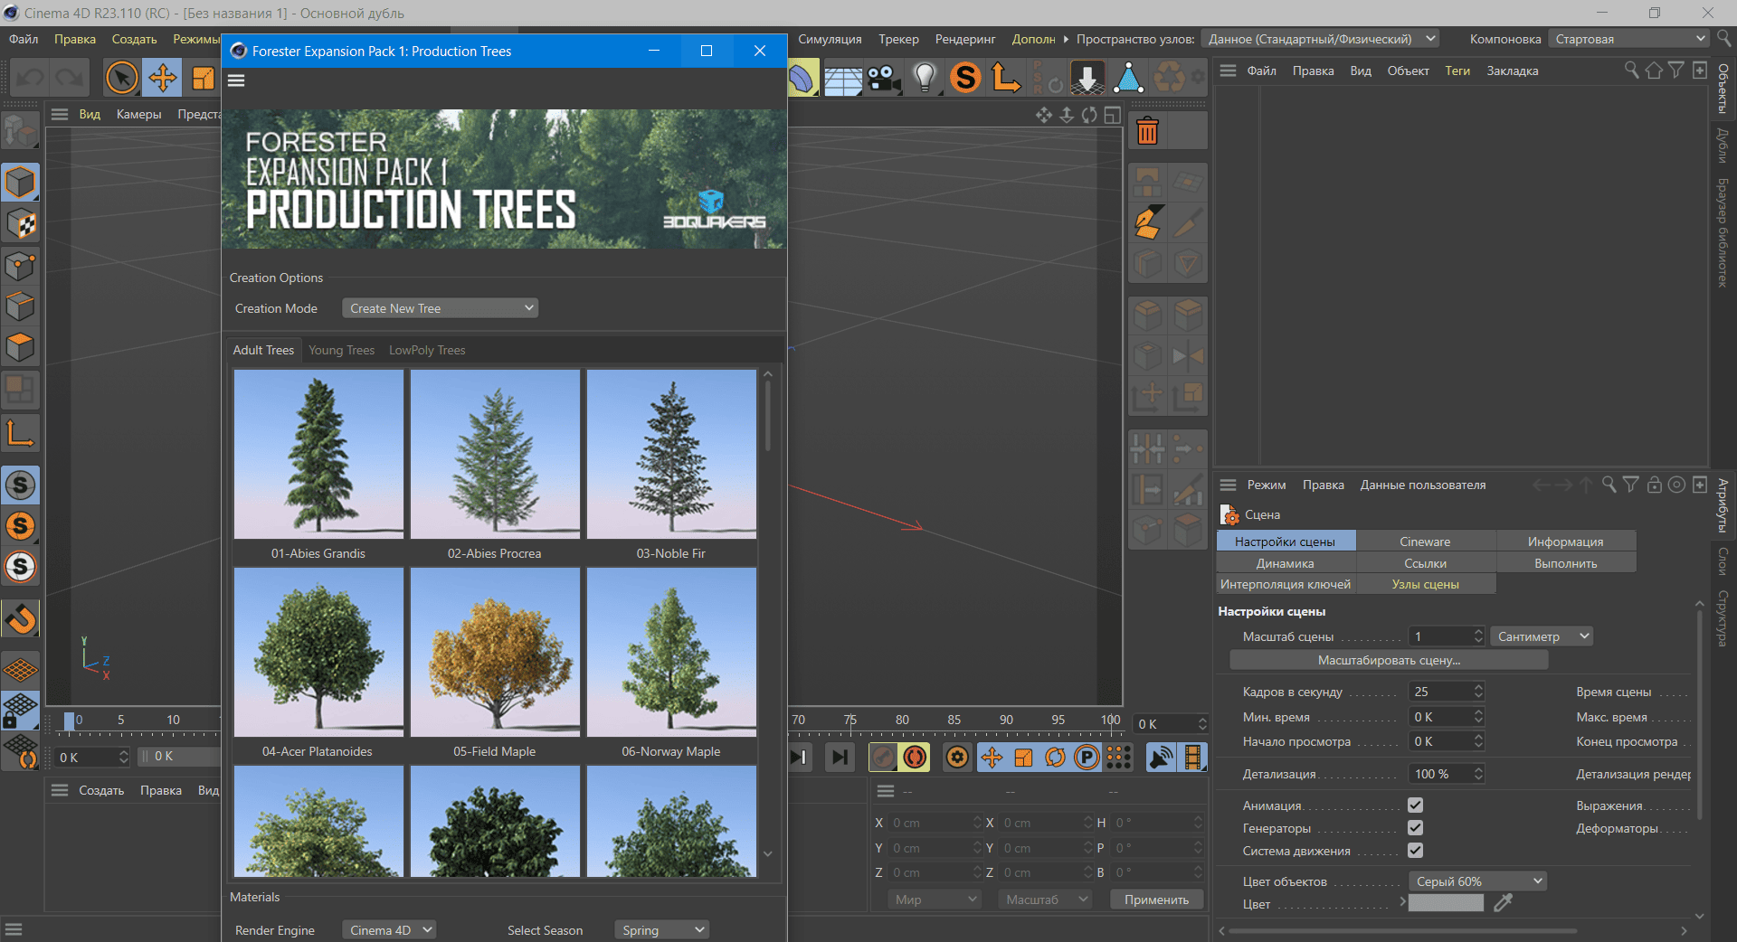Open Сантиметр units dropdown
Image resolution: width=1737 pixels, height=942 pixels.
tap(1542, 636)
